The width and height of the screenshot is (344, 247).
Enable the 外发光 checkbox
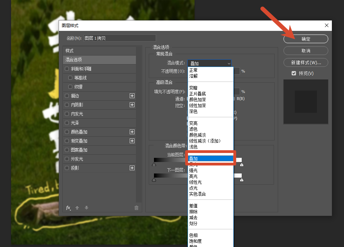67,159
